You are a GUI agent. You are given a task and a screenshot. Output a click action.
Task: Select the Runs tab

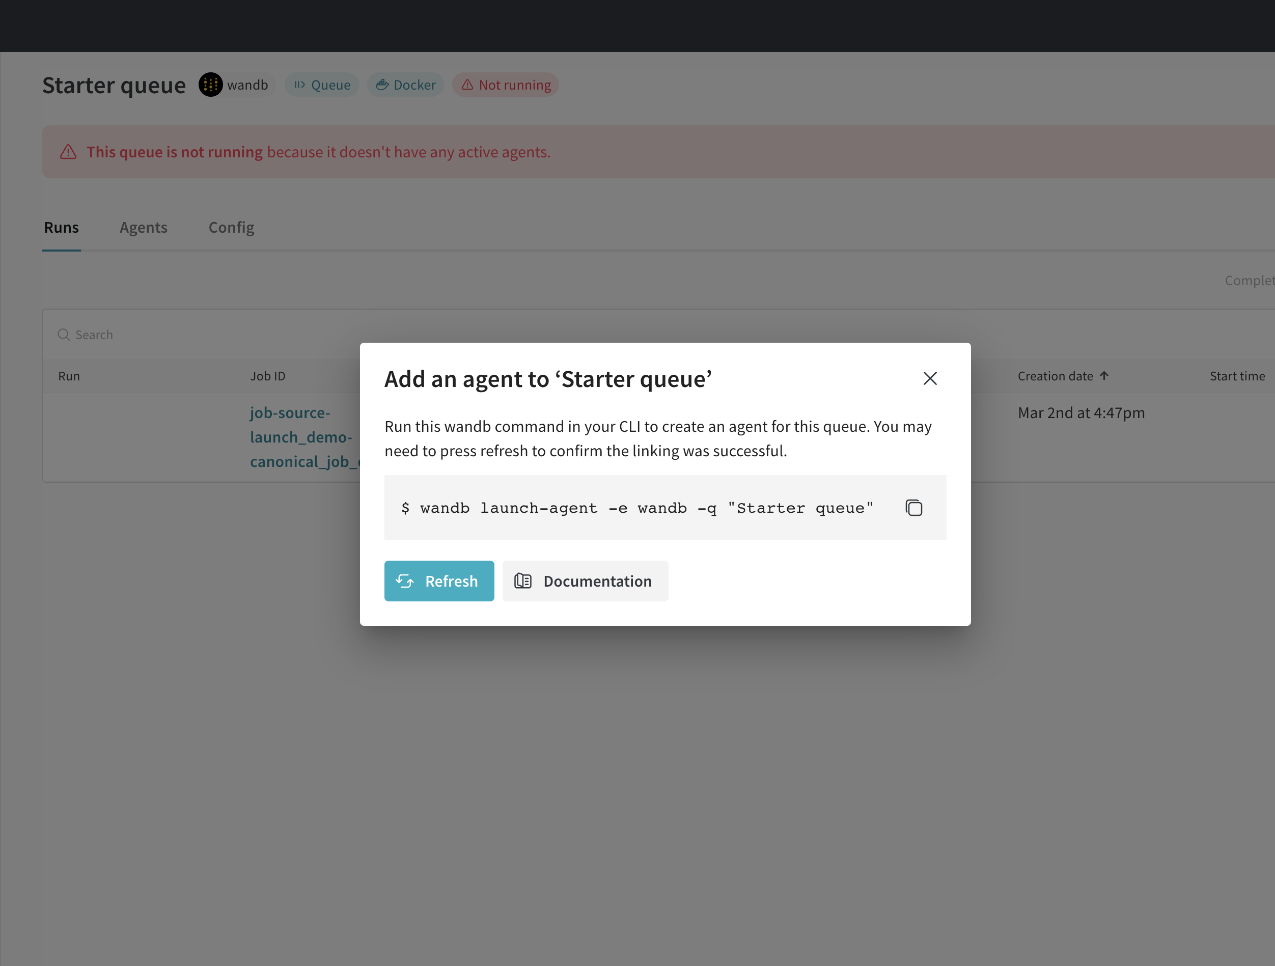pyautogui.click(x=61, y=228)
